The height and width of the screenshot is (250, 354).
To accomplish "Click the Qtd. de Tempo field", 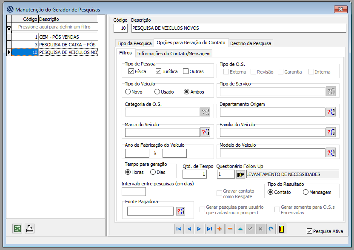I will point(194,174).
